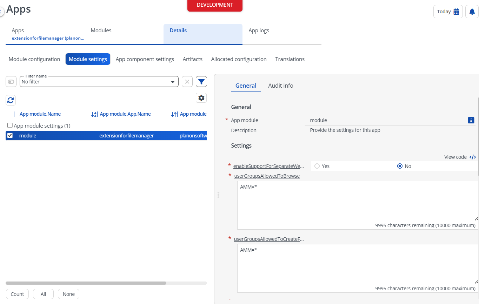Open the Translations sub-tab
The width and height of the screenshot is (479, 305).
[x=290, y=59]
